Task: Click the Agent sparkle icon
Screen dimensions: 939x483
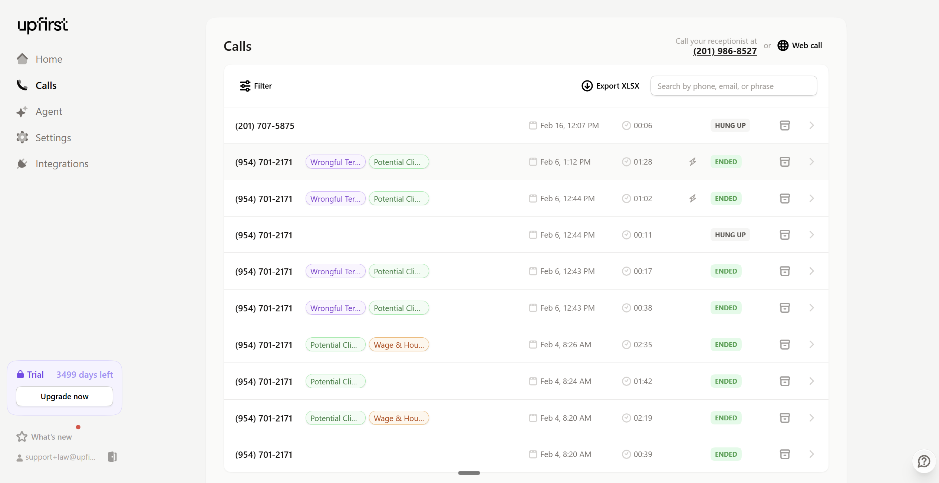Action: 22,111
